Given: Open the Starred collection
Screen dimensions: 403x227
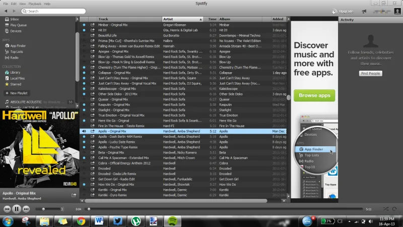Looking at the screenshot, I should 16,84.
